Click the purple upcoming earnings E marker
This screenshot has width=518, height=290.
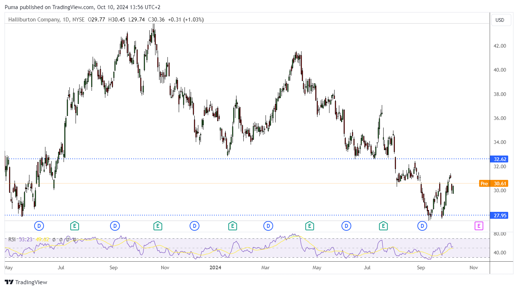click(479, 226)
